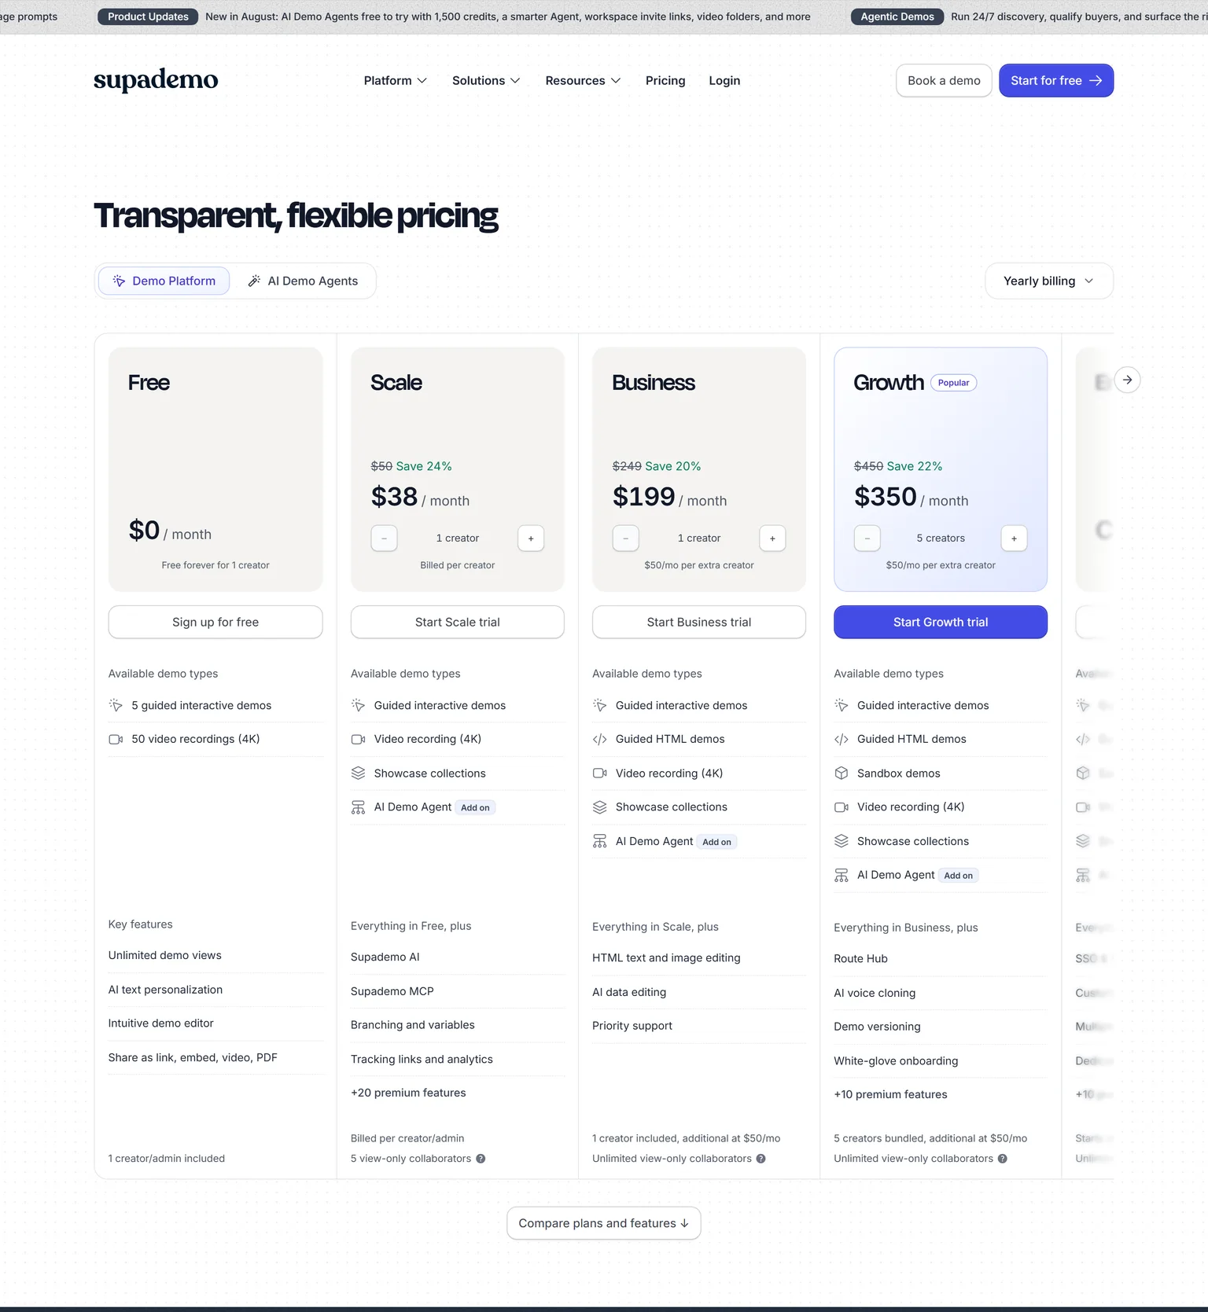Click Scale's AI Demo Agent 'Add on' tag

pyautogui.click(x=475, y=807)
